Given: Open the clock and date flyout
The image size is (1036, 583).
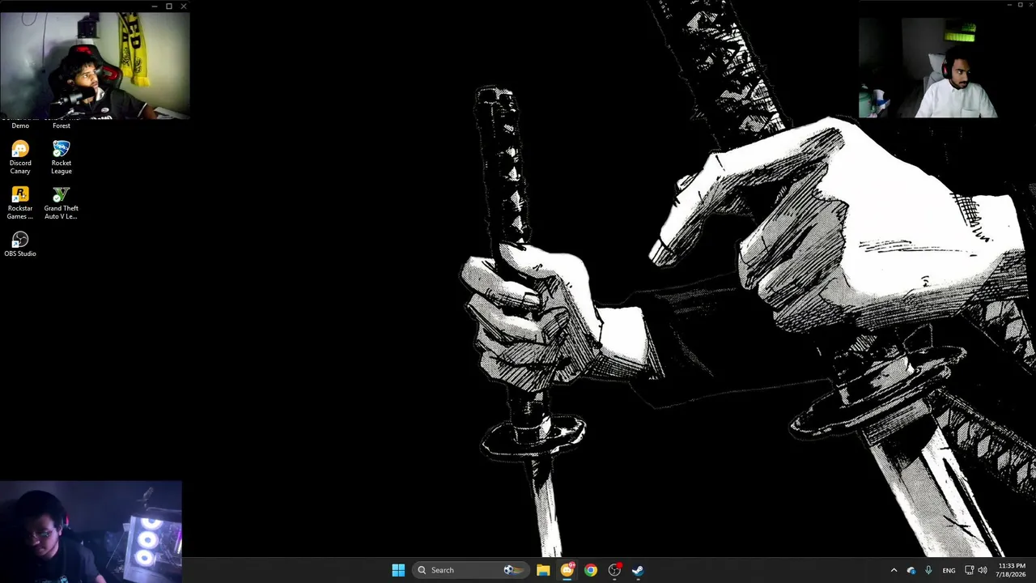Looking at the screenshot, I should click(x=1012, y=570).
